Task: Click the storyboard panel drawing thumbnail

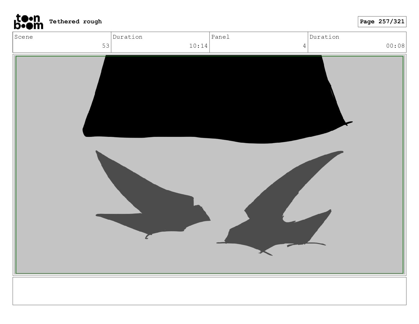Action: [210, 165]
